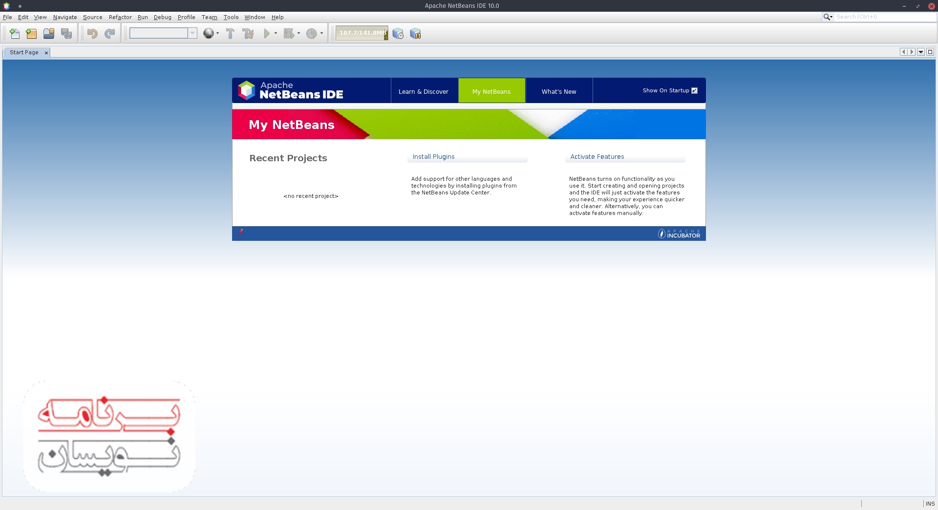Open the Source menu
Screen dimensions: 938x510
pyautogui.click(x=92, y=17)
